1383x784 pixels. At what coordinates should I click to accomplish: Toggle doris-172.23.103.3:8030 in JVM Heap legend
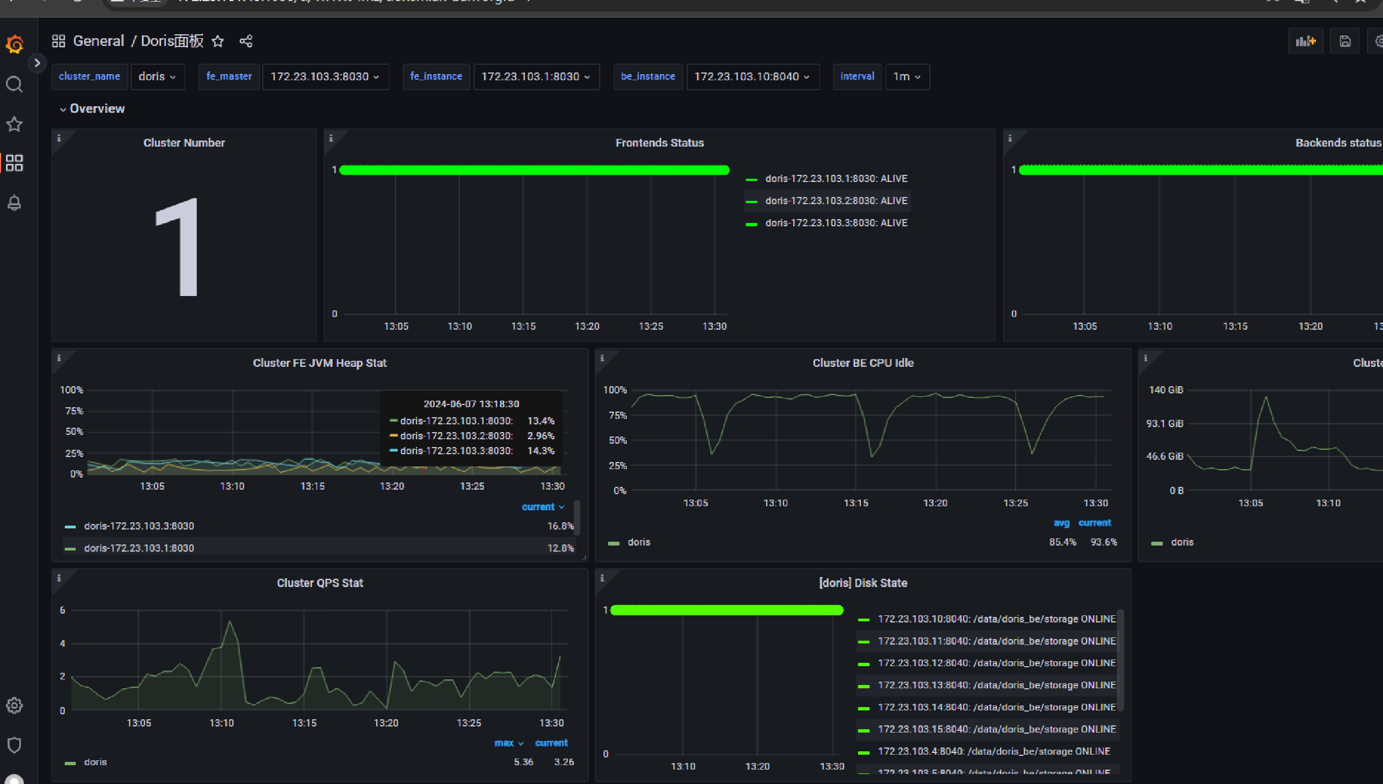pos(139,526)
